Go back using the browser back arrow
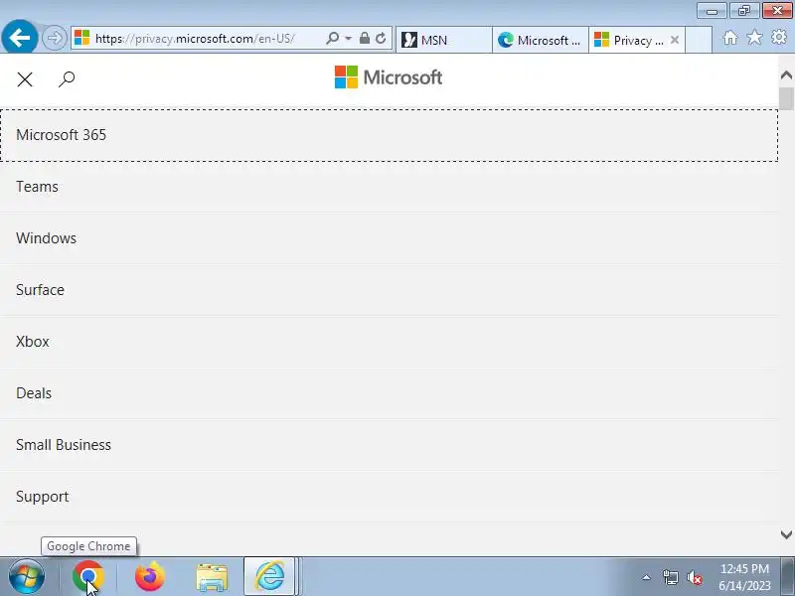Image resolution: width=795 pixels, height=596 pixels. (20, 38)
